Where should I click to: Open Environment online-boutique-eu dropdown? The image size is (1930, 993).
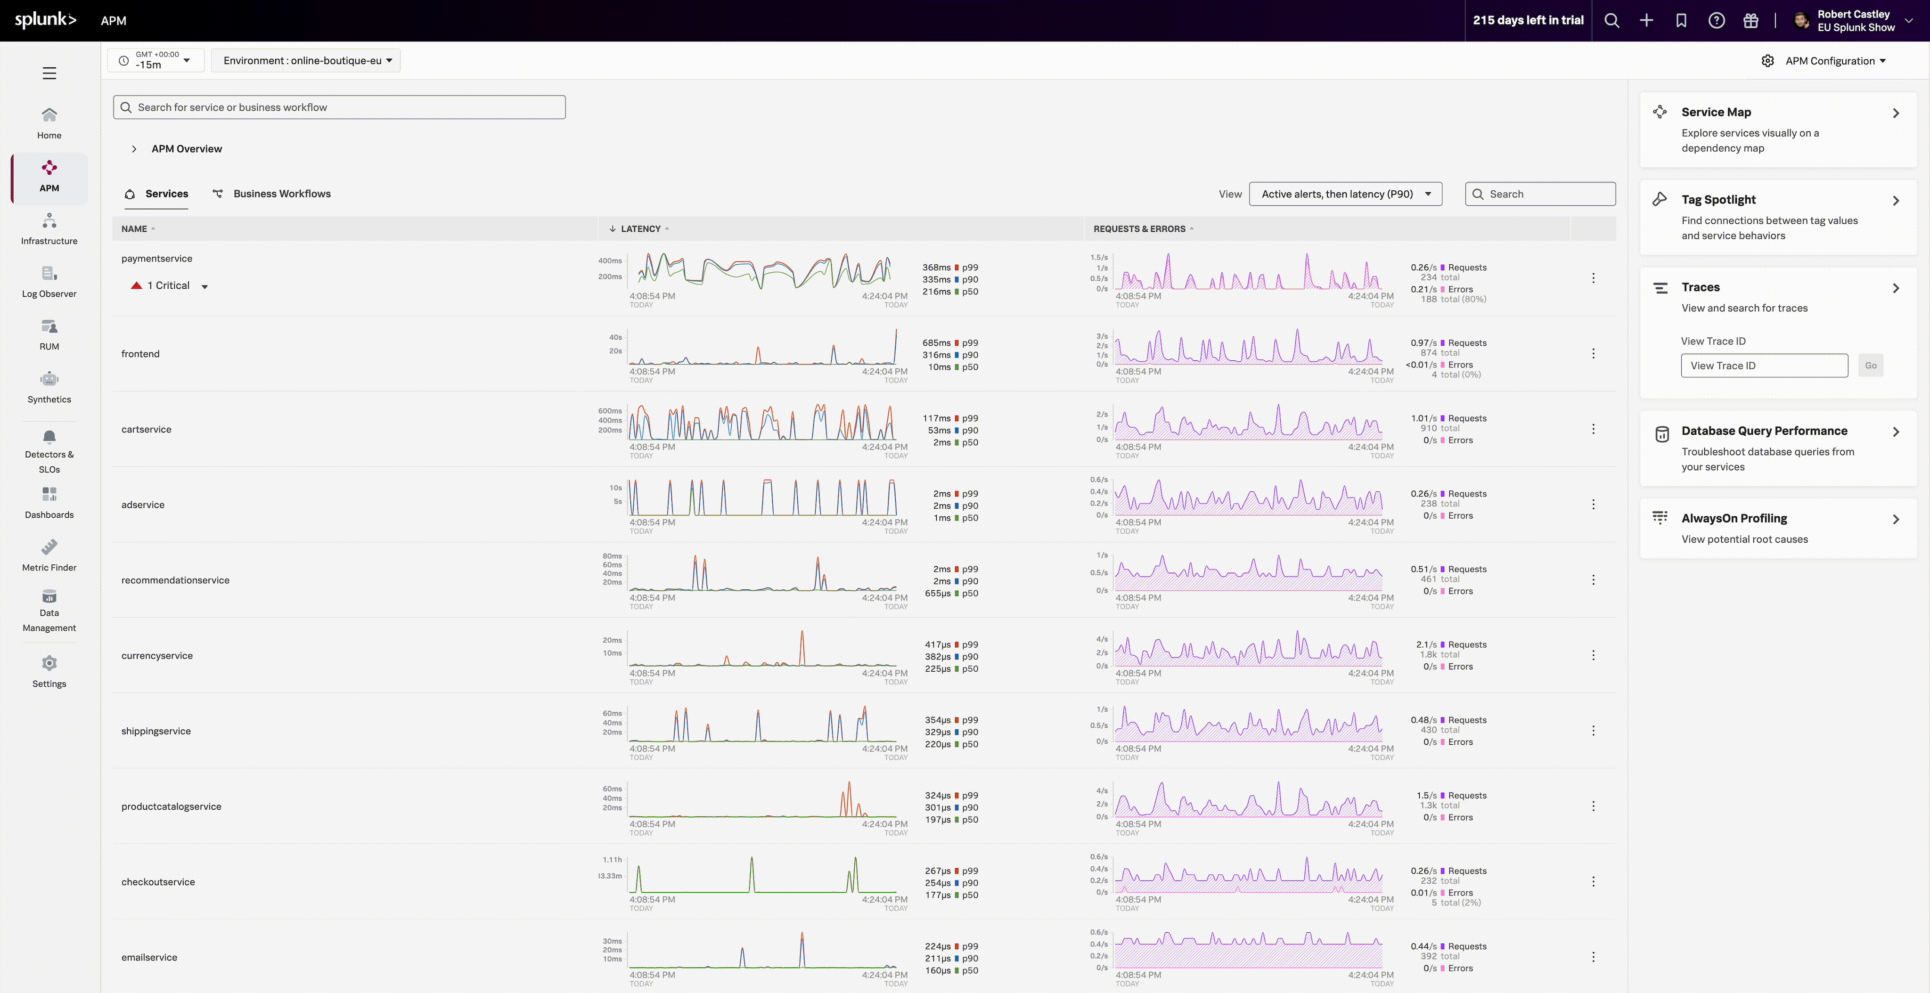306,61
